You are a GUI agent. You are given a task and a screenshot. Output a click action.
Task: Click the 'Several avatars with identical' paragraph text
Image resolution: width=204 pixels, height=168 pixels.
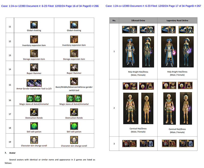(x=50, y=161)
